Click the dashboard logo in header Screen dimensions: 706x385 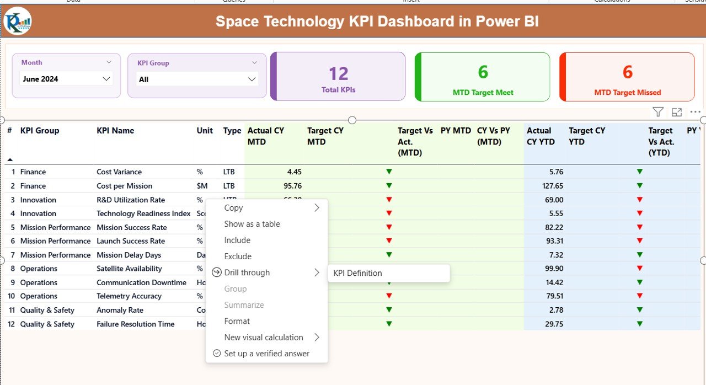click(x=18, y=22)
